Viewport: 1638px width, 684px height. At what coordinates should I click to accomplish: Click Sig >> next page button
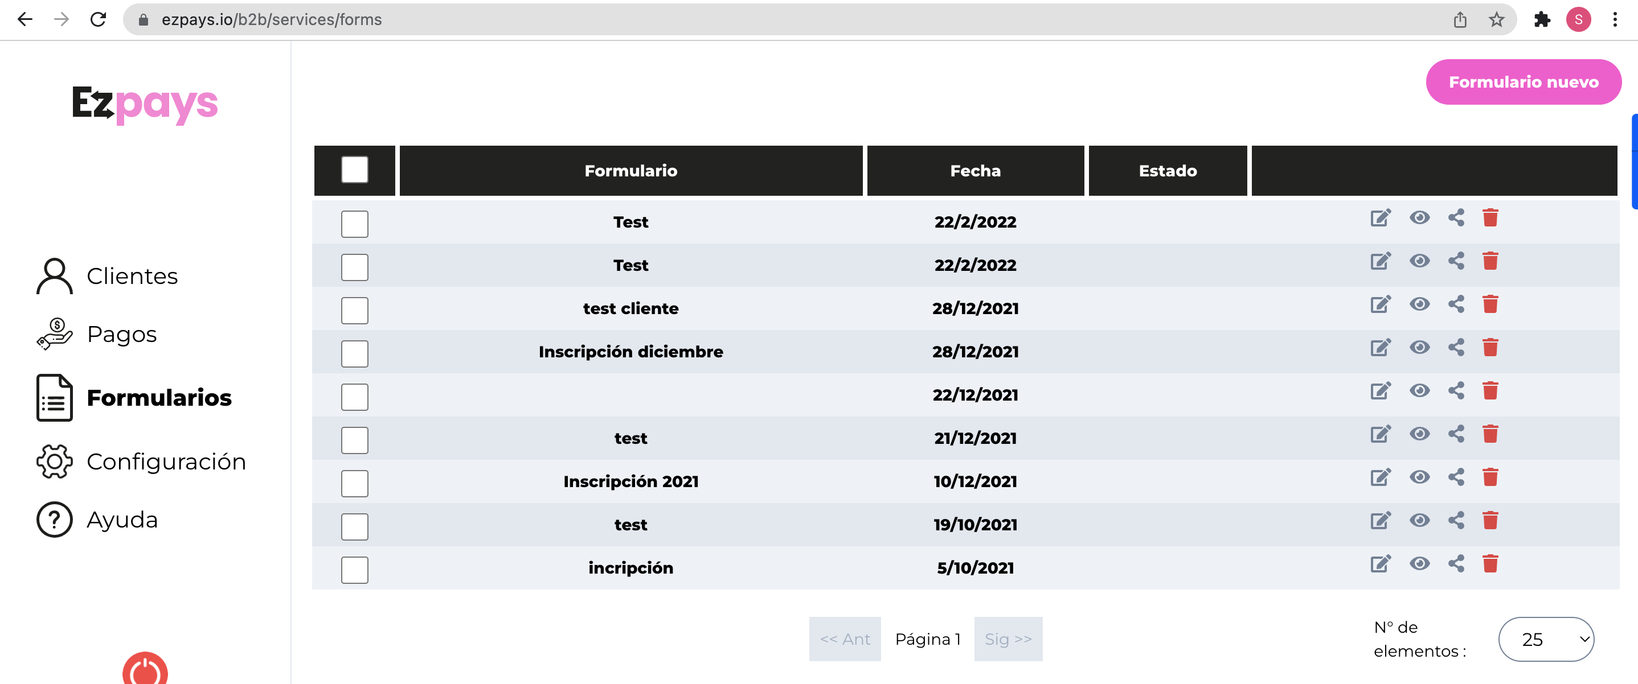click(1007, 639)
